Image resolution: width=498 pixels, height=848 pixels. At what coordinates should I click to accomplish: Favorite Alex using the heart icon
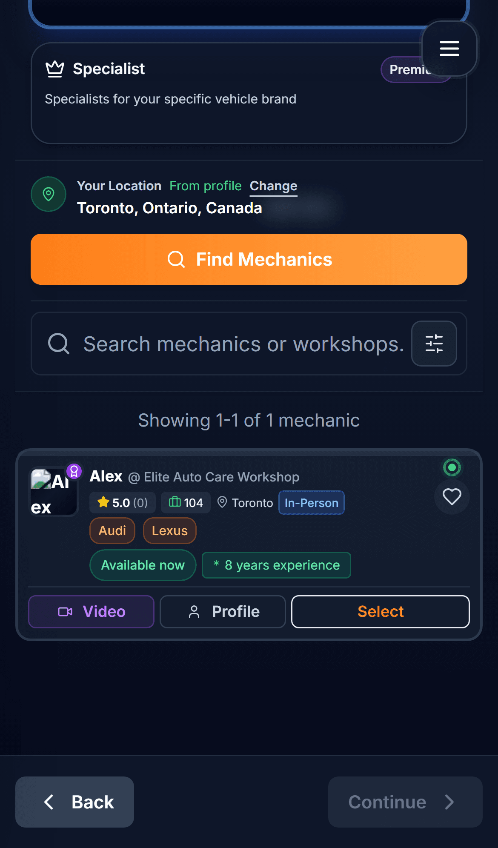[x=451, y=497]
